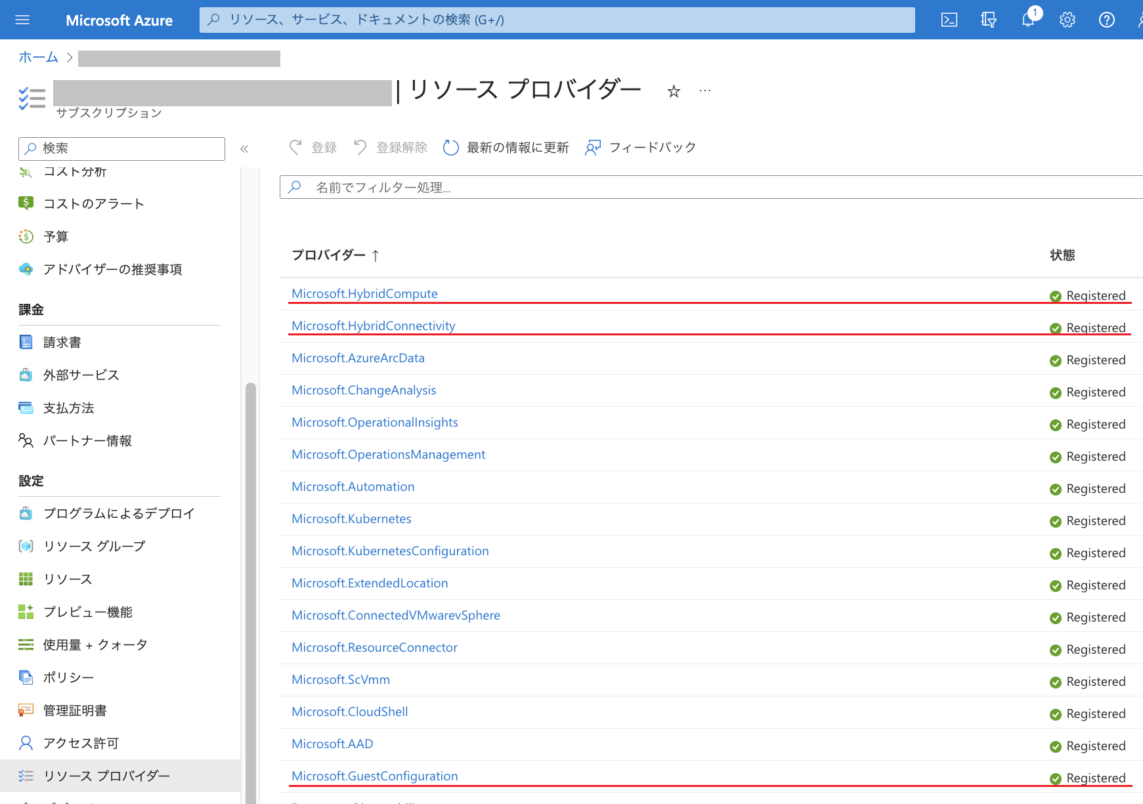Sort by the プロバイダー column header

click(335, 255)
